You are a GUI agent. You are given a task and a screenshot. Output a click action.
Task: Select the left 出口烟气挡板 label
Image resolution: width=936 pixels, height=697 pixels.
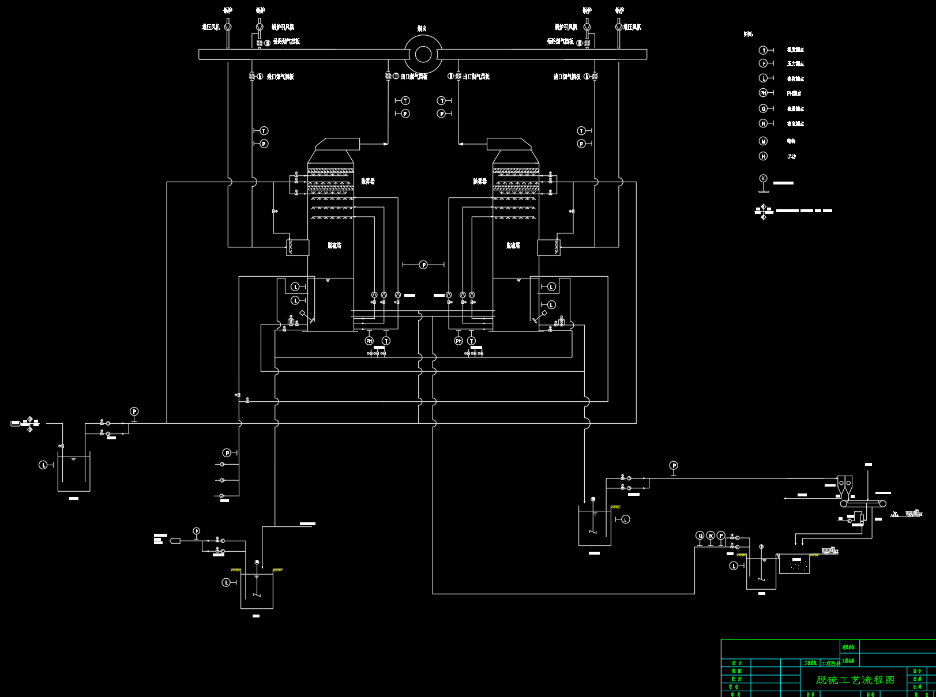(x=414, y=77)
